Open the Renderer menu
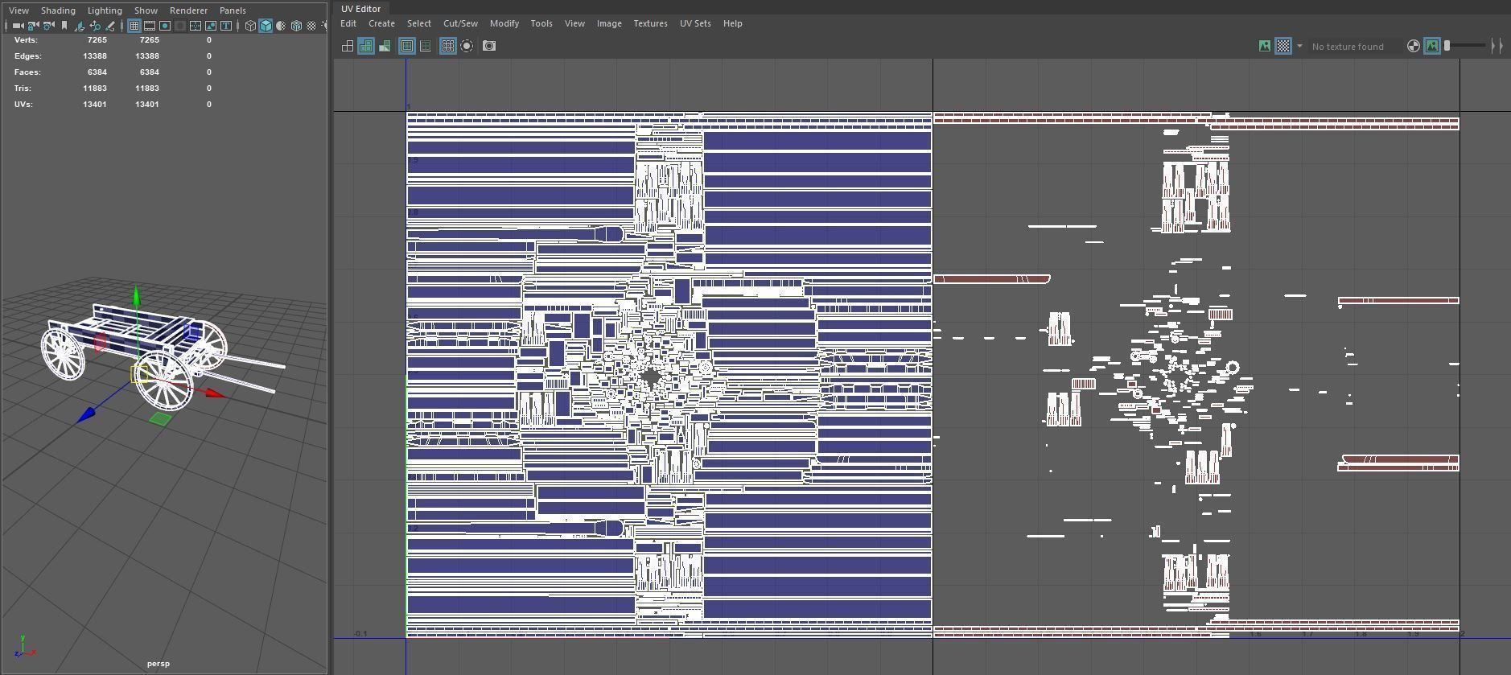 pos(189,10)
